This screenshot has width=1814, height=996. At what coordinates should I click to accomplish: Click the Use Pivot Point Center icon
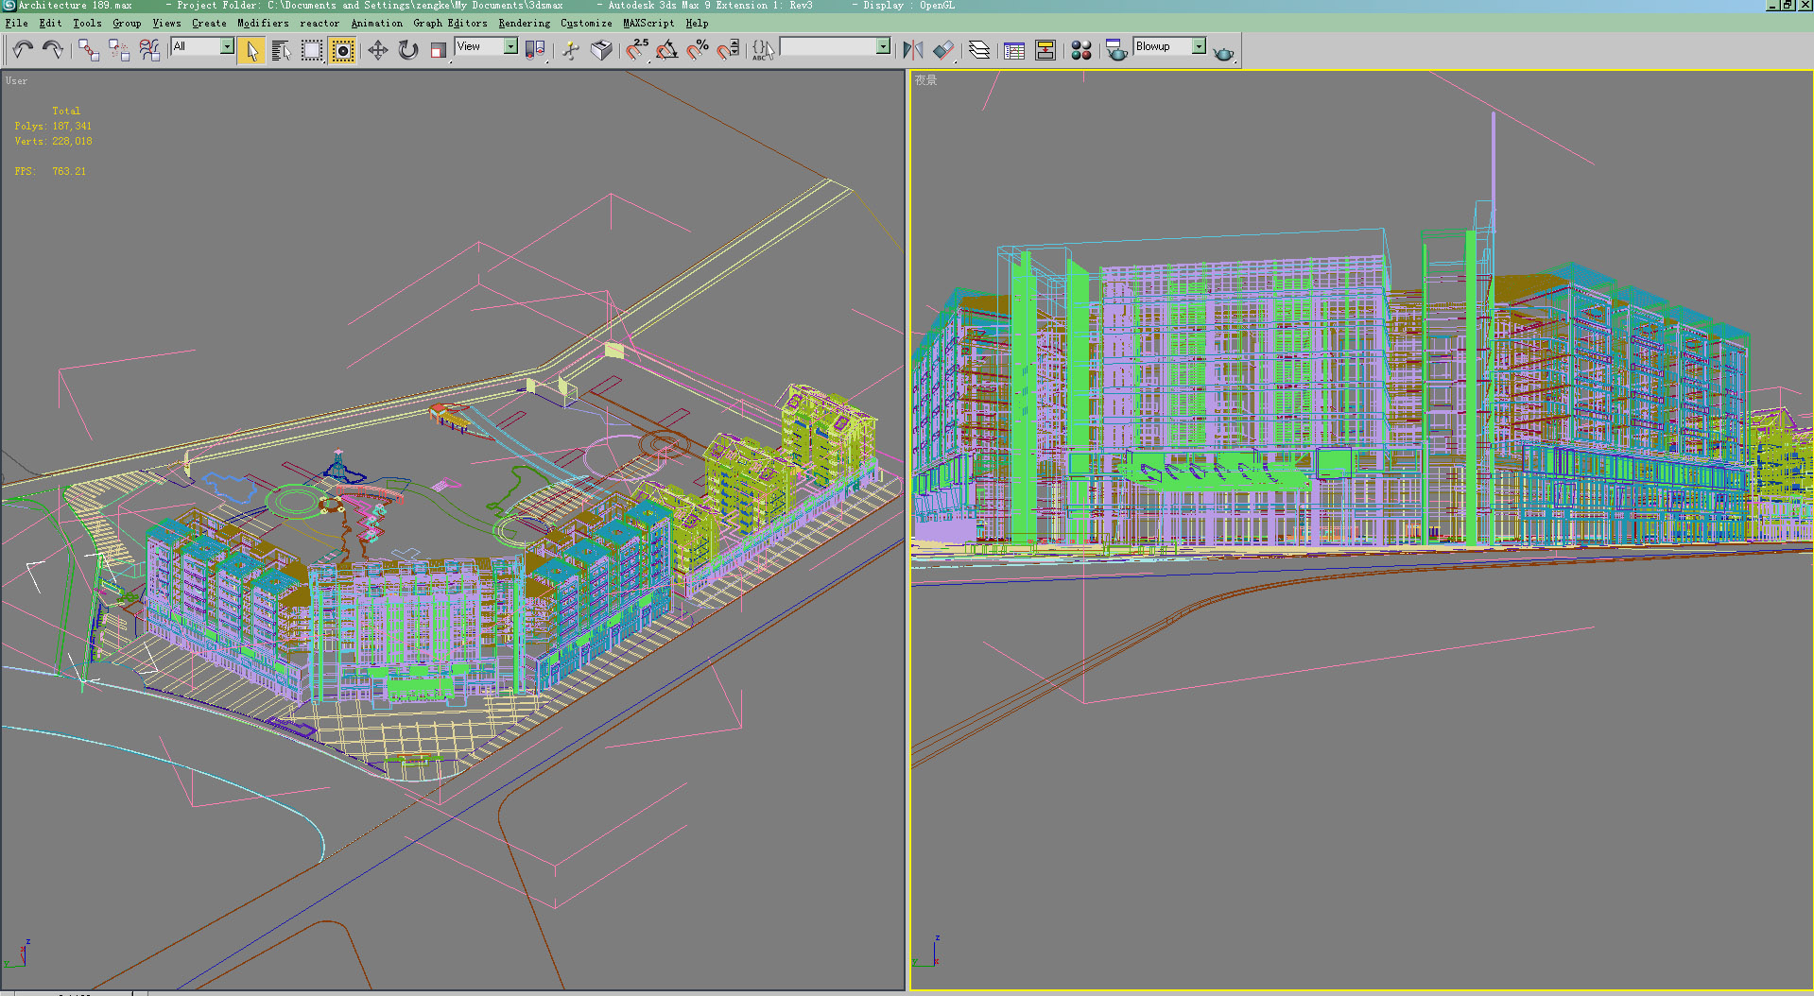click(536, 50)
